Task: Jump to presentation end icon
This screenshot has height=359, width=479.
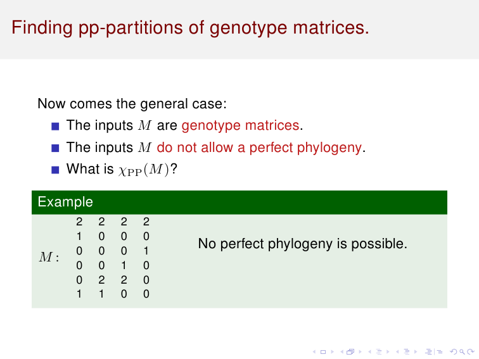Action: point(440,351)
